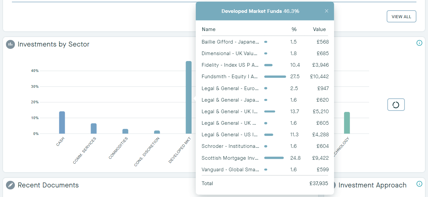Open the View All button
This screenshot has height=197, width=428.
tap(401, 16)
